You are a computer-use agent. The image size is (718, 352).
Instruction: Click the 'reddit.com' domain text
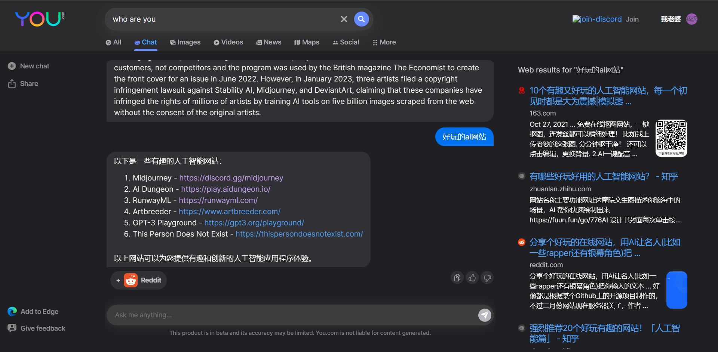(x=546, y=265)
